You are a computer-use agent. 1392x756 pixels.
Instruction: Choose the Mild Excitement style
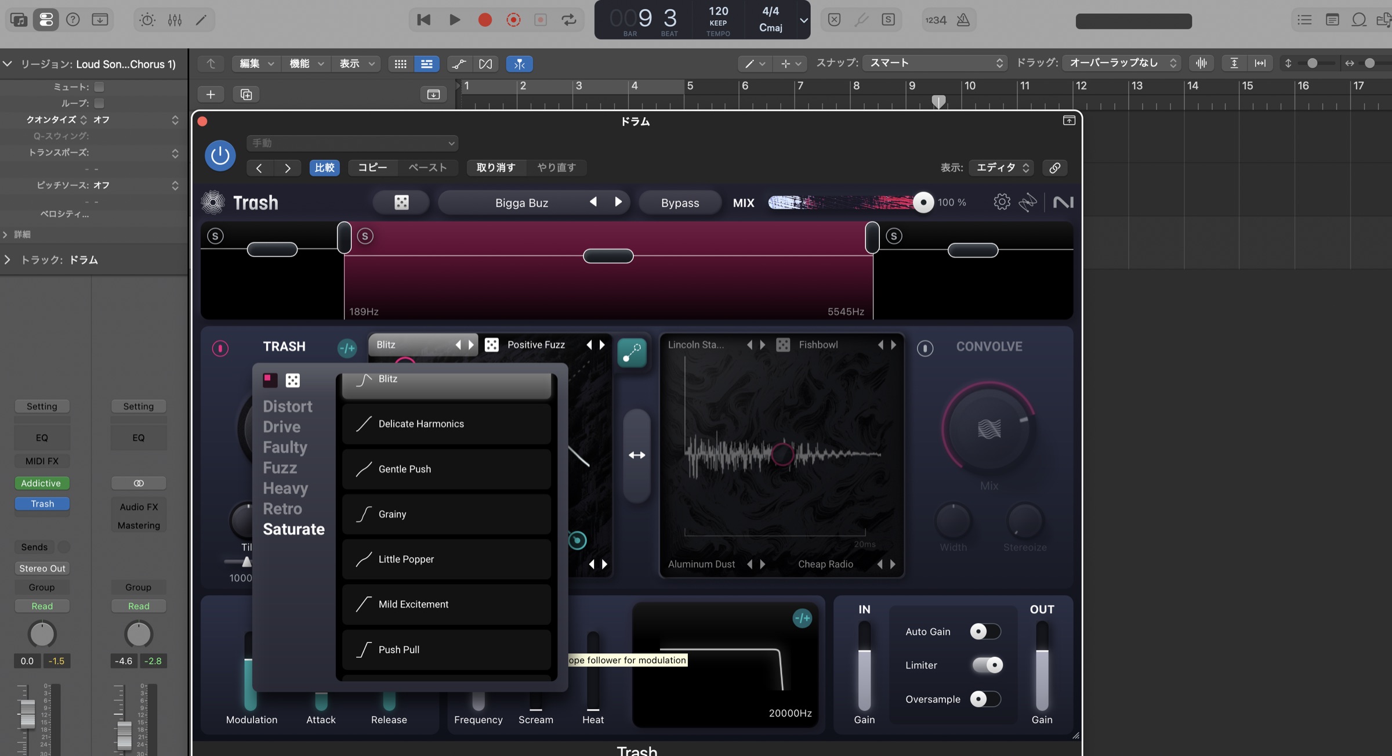pyautogui.click(x=446, y=605)
